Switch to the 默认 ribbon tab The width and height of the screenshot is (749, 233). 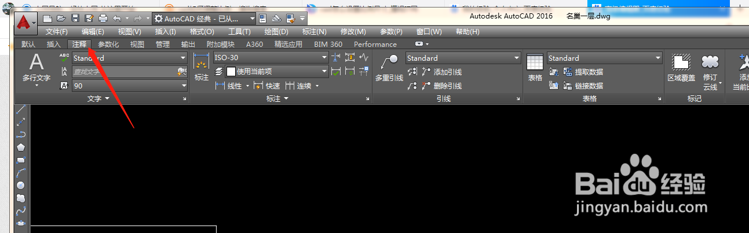tap(28, 44)
